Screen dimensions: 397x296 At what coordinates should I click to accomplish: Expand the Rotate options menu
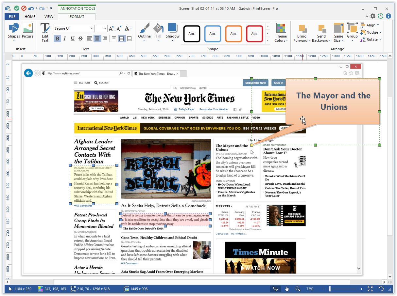point(371,39)
